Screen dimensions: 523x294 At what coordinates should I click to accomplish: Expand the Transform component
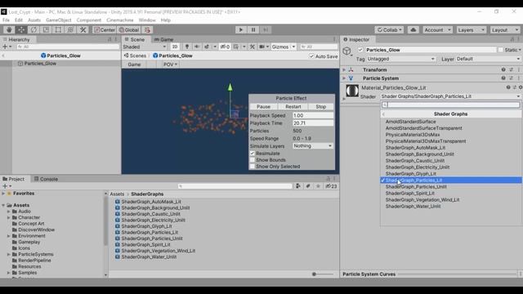pyautogui.click(x=344, y=69)
